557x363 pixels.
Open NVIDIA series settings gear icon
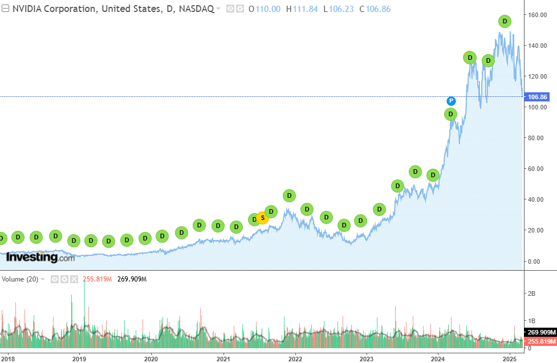pyautogui.click(x=240, y=9)
